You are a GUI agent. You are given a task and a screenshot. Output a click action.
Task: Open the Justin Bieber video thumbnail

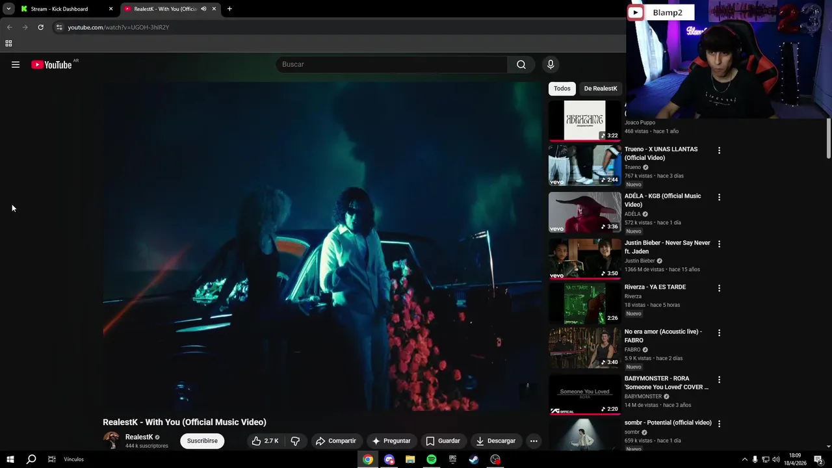[x=584, y=259]
